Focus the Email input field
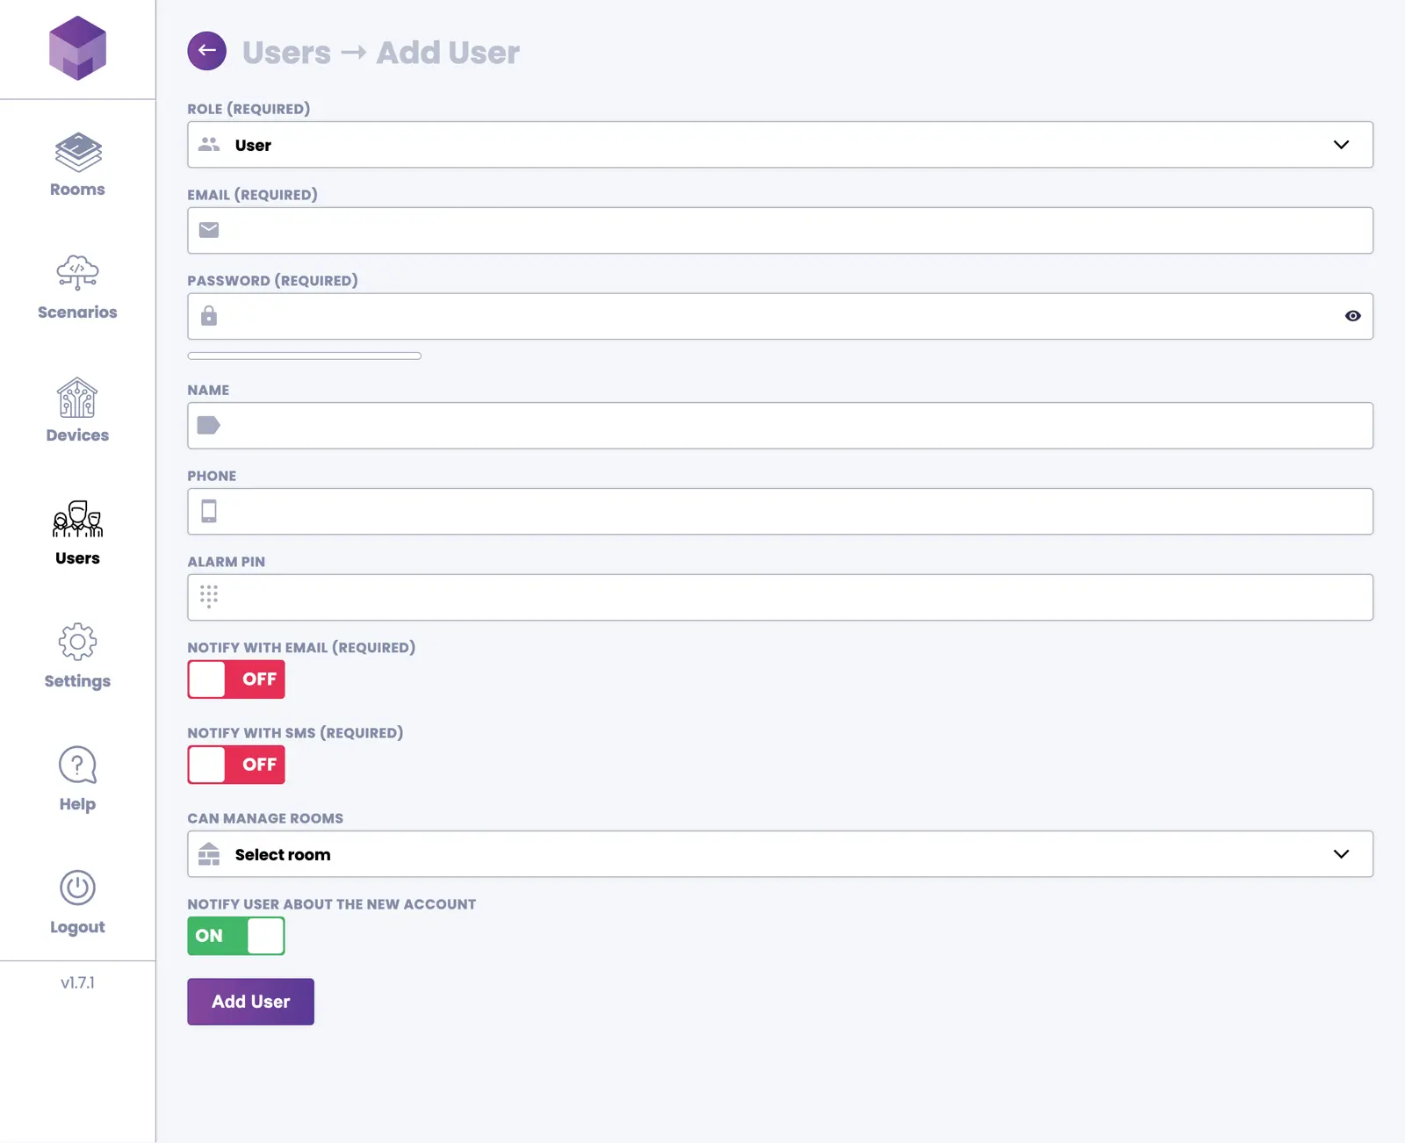Image resolution: width=1405 pixels, height=1143 pixels. [x=780, y=231]
